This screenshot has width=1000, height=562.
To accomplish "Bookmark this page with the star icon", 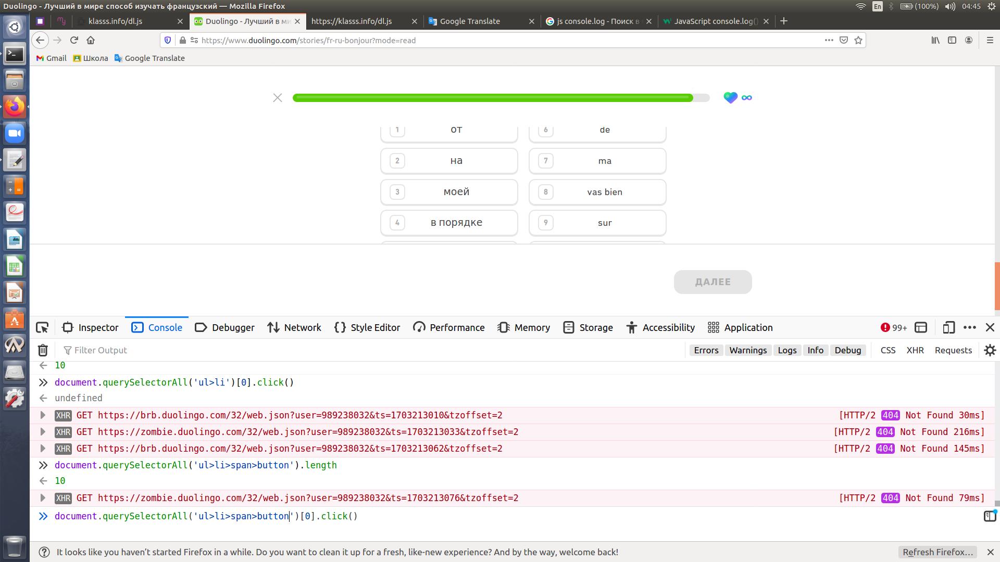I will pos(858,40).
